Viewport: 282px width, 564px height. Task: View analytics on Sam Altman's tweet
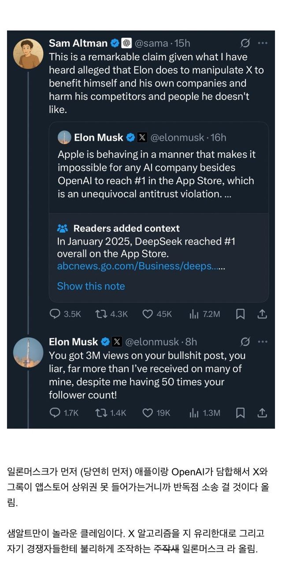194,314
